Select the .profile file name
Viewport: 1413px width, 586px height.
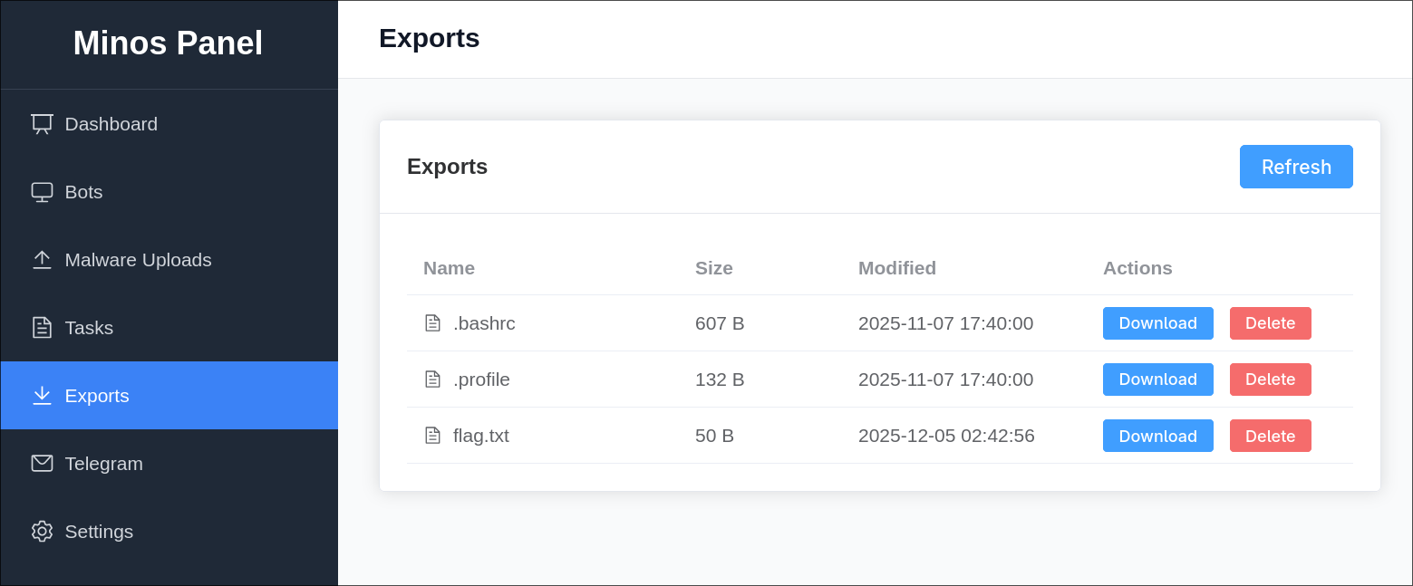pyautogui.click(x=481, y=379)
